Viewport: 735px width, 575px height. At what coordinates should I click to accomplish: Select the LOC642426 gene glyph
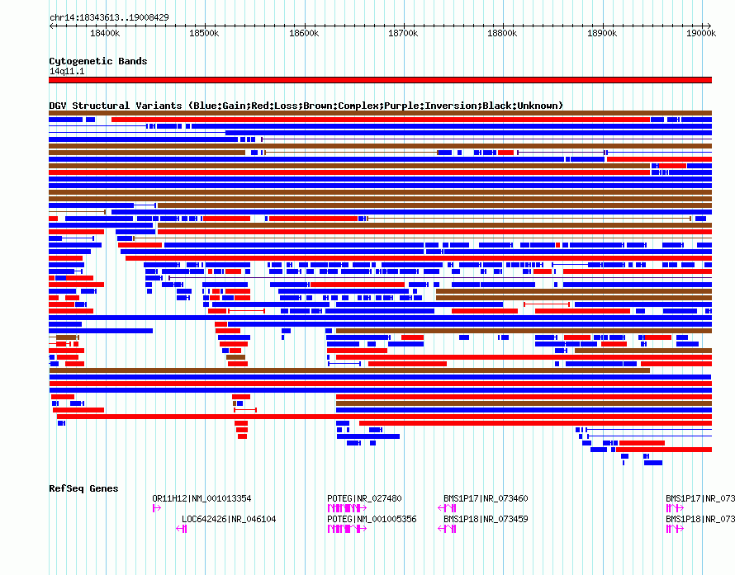pyautogui.click(x=182, y=529)
